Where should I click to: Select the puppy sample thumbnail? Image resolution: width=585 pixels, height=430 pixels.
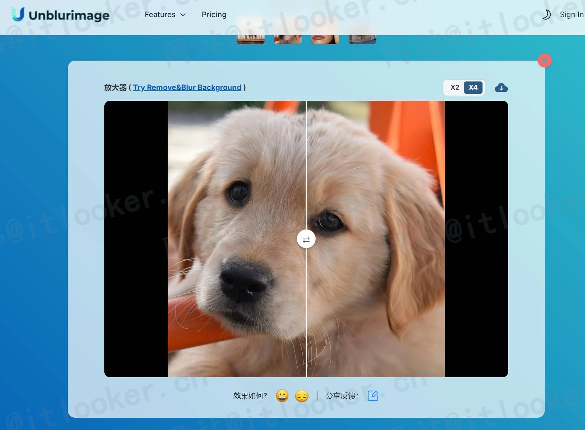pyautogui.click(x=288, y=39)
